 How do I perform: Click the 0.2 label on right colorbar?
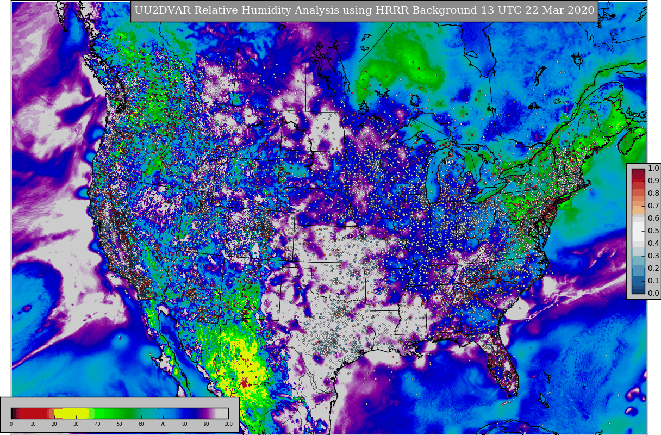point(653,269)
